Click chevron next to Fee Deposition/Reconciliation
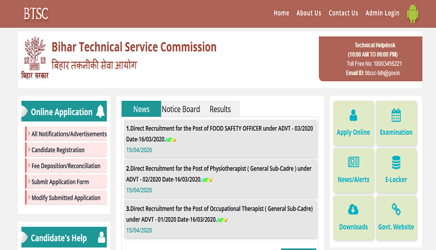Viewport: 436px width, 250px height. coord(29,165)
